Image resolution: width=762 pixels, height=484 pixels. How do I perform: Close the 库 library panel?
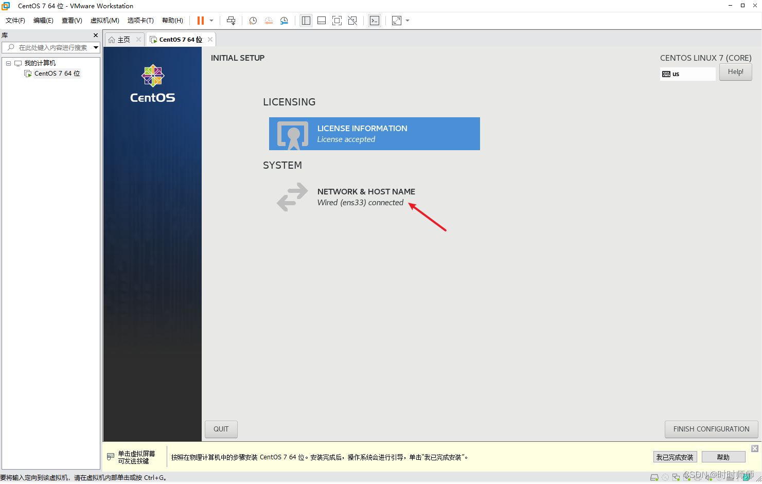tap(96, 35)
